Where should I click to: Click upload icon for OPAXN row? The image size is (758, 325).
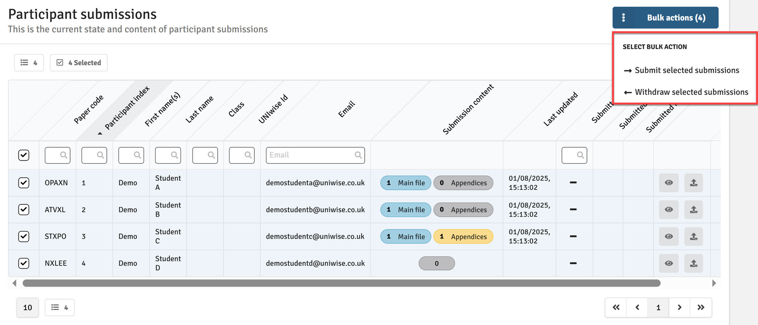click(x=693, y=183)
